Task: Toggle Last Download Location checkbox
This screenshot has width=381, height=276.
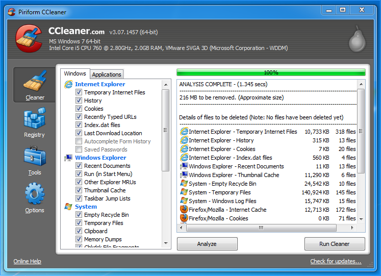Action: click(x=79, y=133)
